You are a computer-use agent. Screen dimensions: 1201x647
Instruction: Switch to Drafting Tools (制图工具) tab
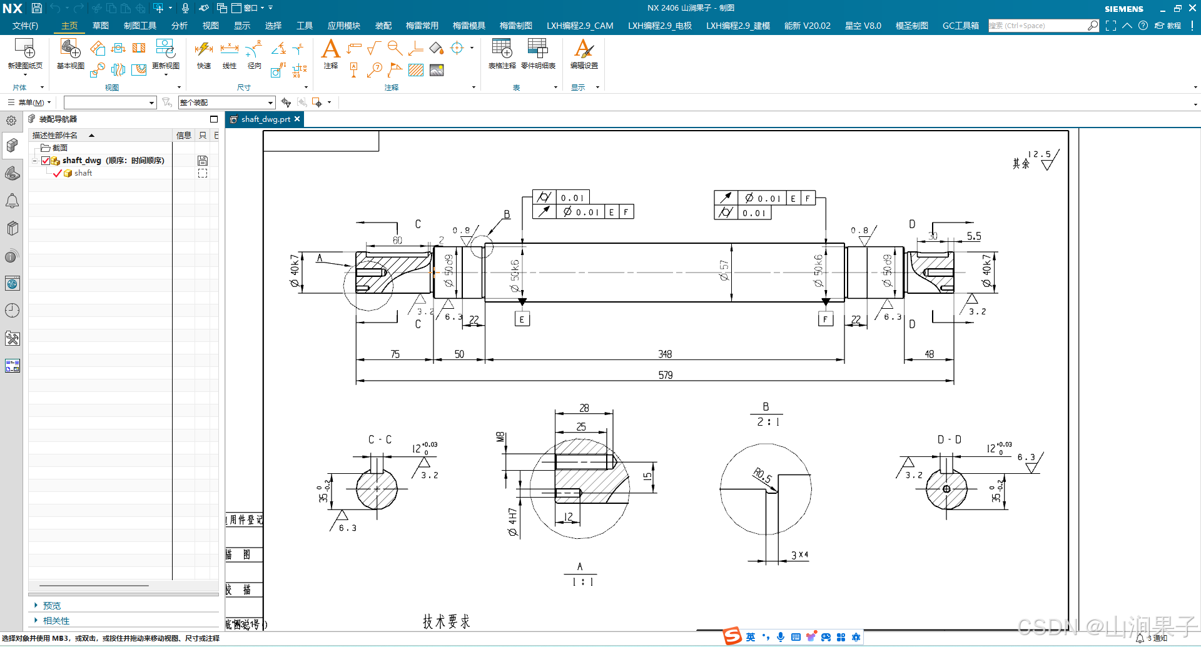point(140,26)
